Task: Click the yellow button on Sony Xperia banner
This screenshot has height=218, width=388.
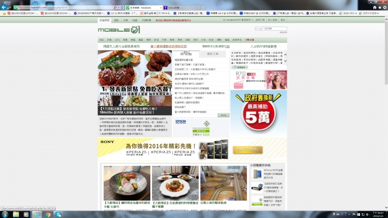Action: tap(248, 150)
